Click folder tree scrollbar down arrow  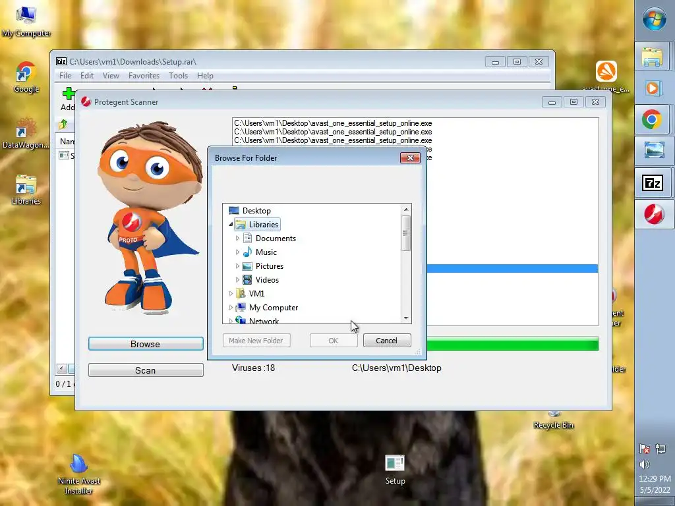click(x=406, y=318)
